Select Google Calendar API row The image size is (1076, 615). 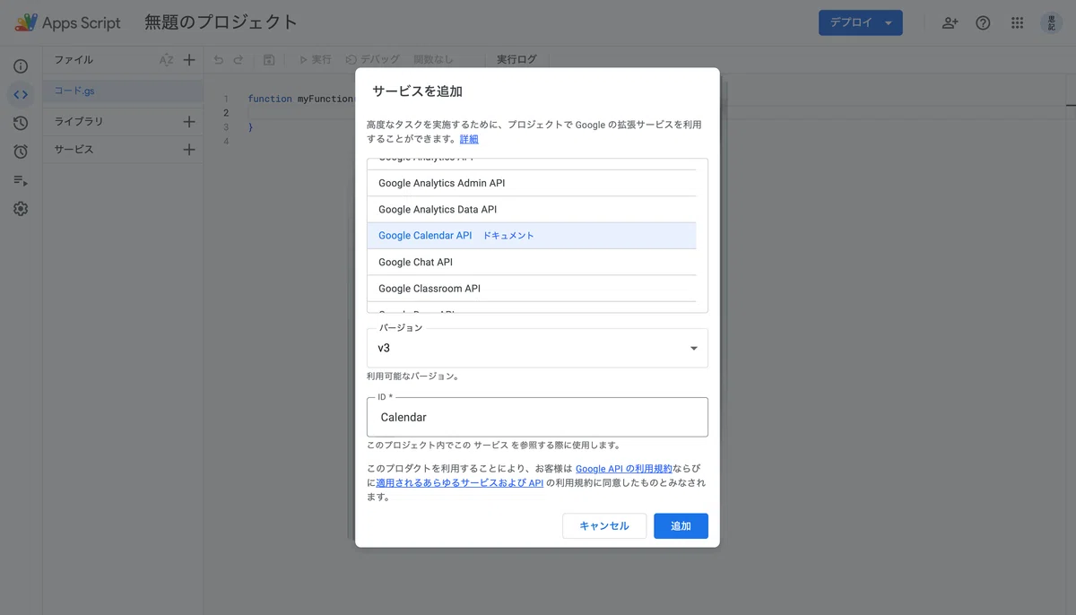(532, 236)
